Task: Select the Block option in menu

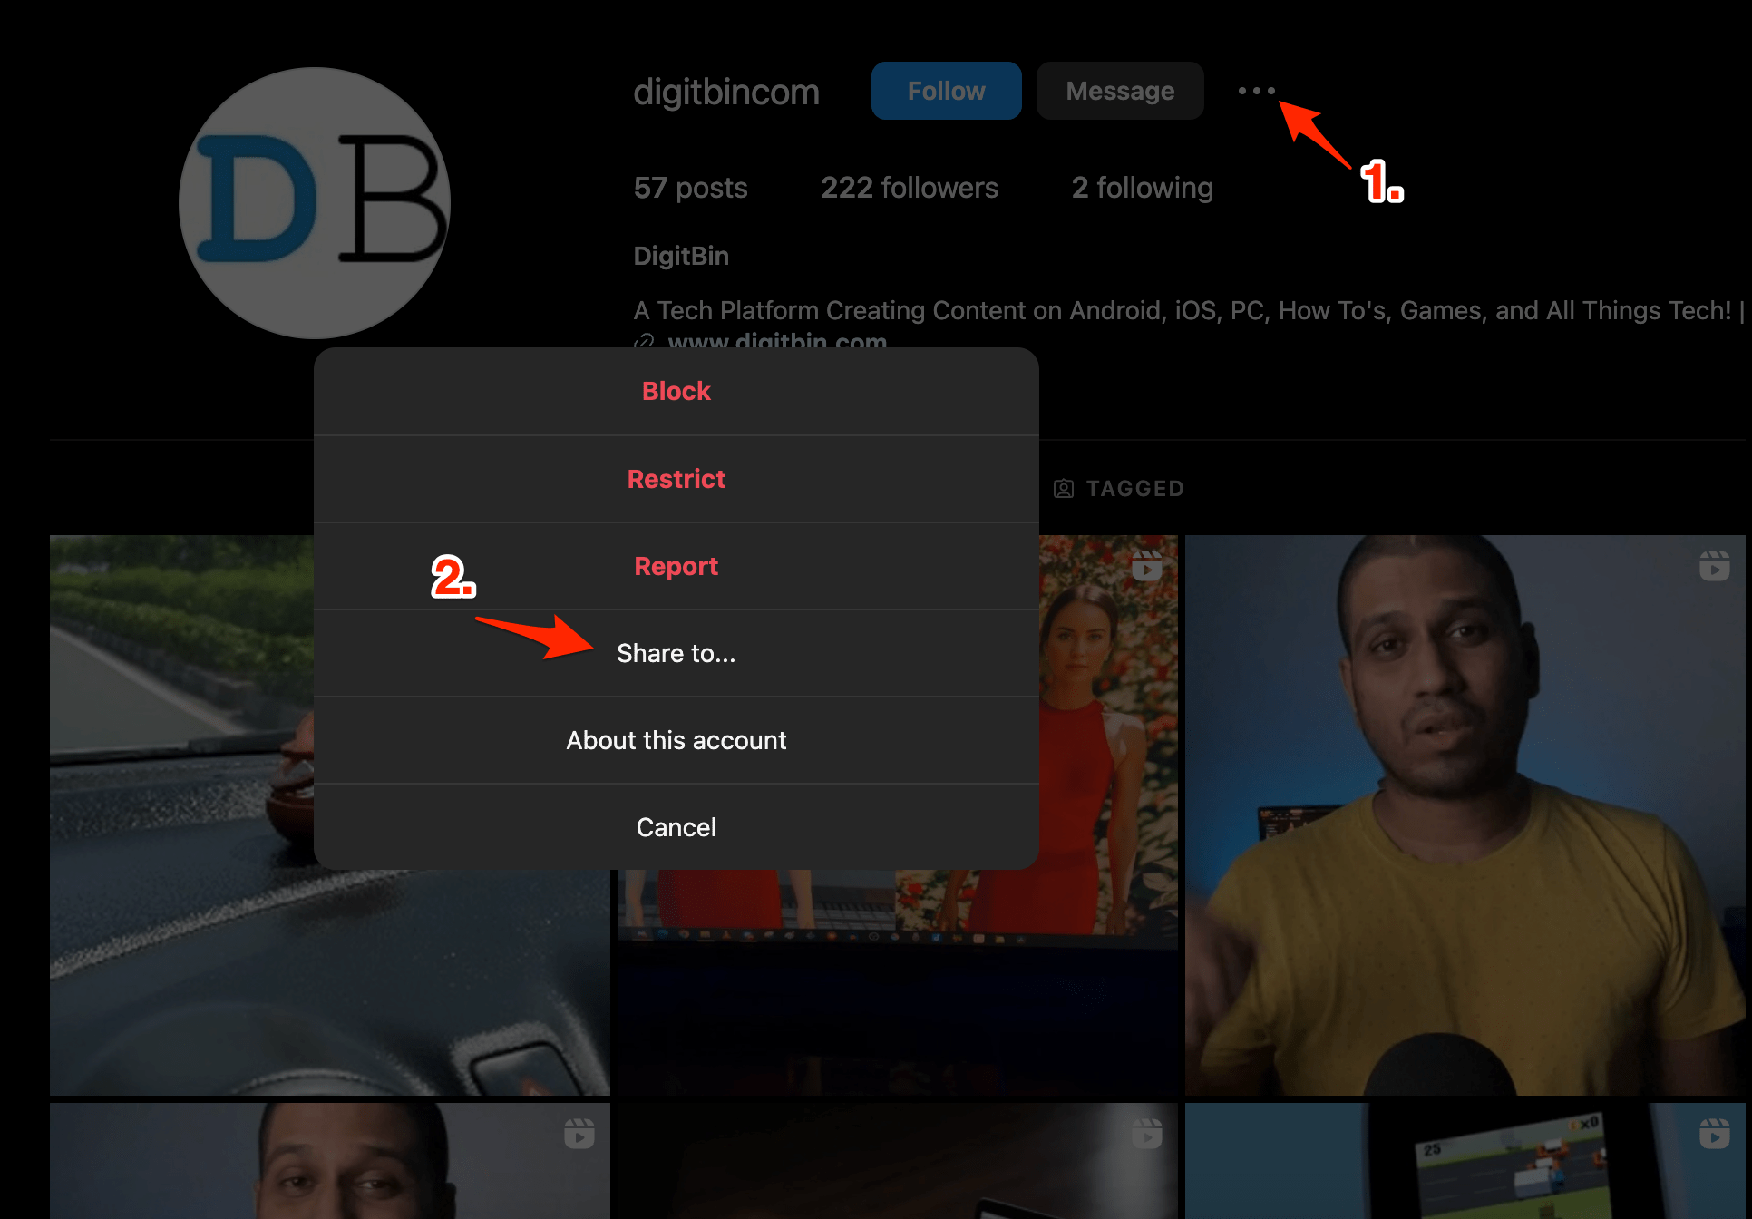Action: [x=676, y=390]
